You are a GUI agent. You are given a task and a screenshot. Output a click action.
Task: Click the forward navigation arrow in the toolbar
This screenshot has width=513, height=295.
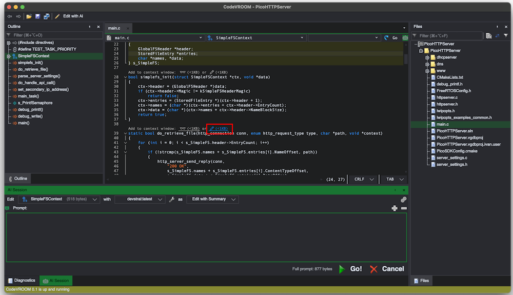[18, 16]
